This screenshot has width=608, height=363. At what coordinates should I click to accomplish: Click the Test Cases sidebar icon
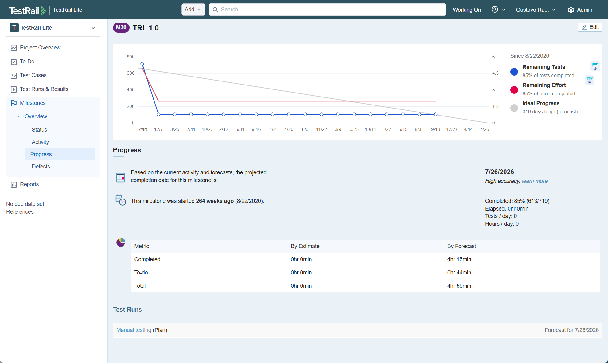14,76
